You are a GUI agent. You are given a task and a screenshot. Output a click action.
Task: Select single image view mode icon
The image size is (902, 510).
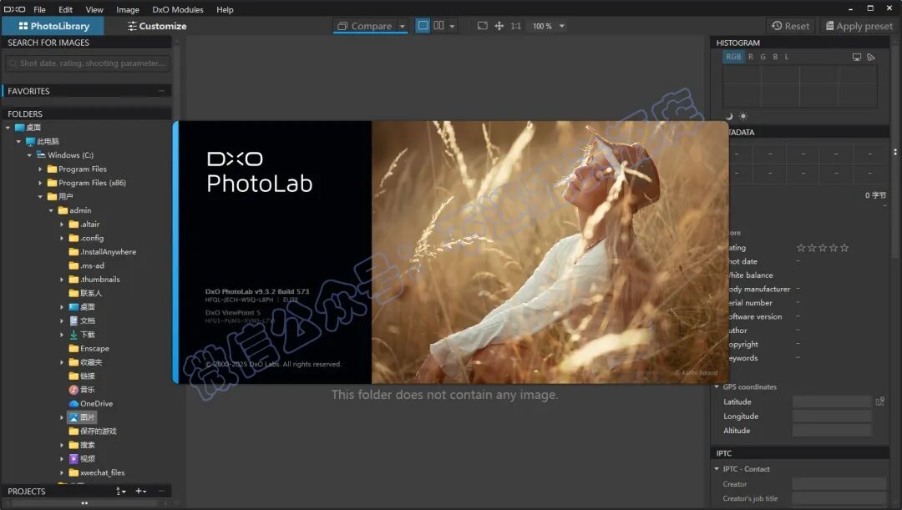click(423, 25)
